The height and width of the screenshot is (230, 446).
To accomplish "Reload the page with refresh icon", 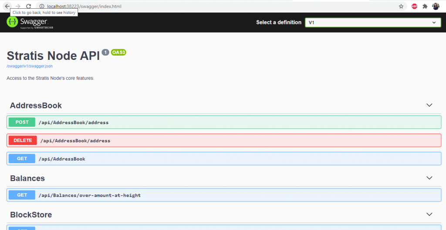I will point(29,6).
